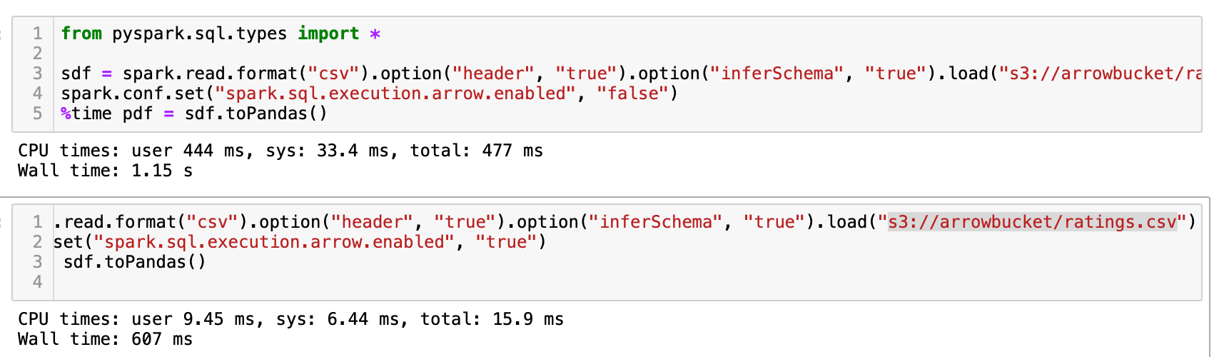Click empty line 4 of the second cell

pos(285,282)
